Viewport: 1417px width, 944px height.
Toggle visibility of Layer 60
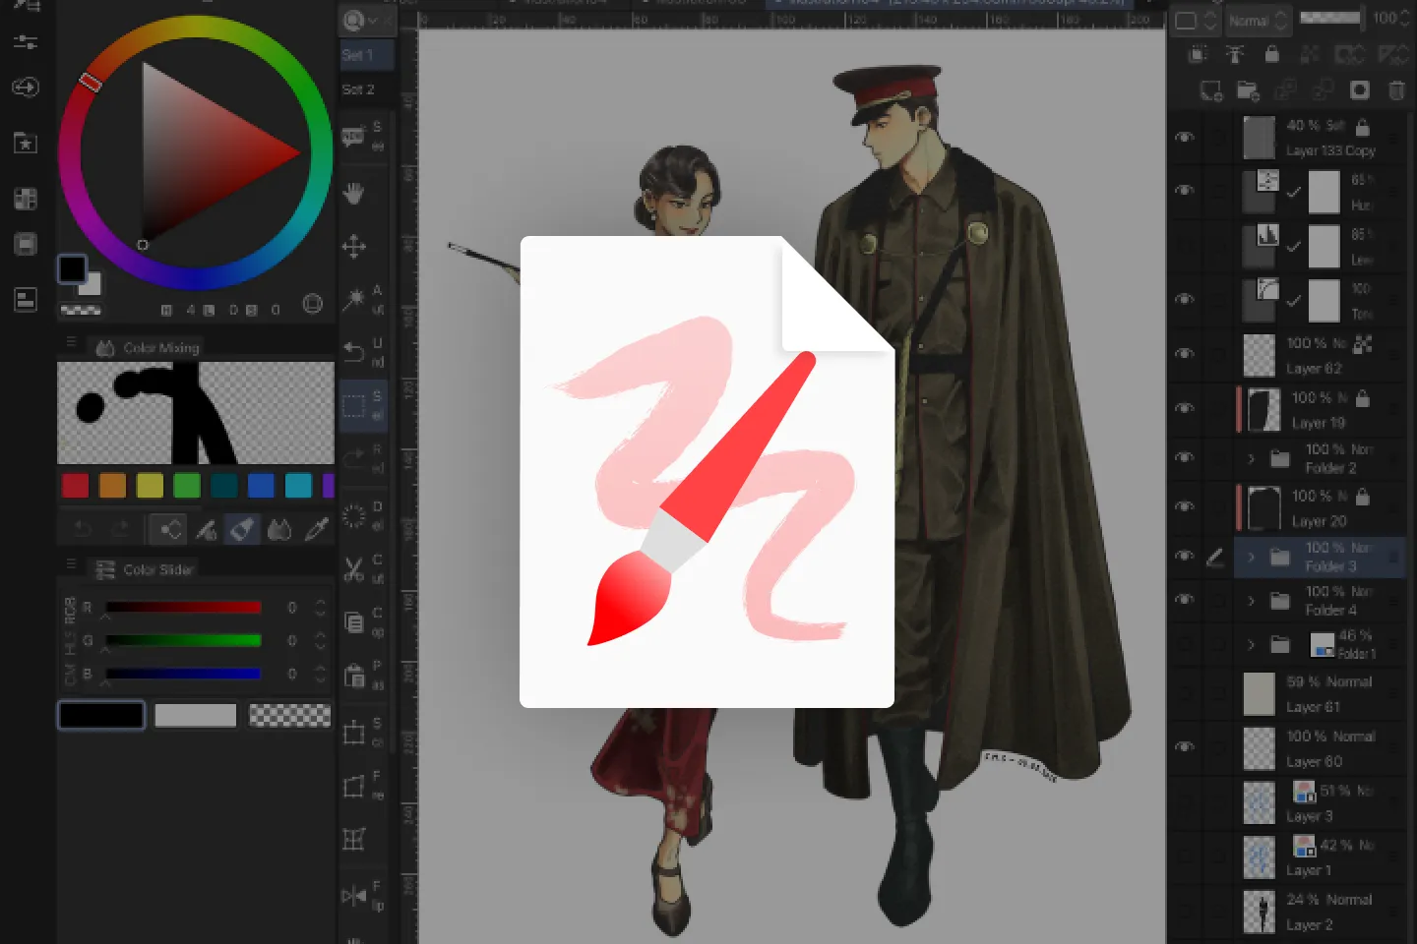pyautogui.click(x=1185, y=747)
